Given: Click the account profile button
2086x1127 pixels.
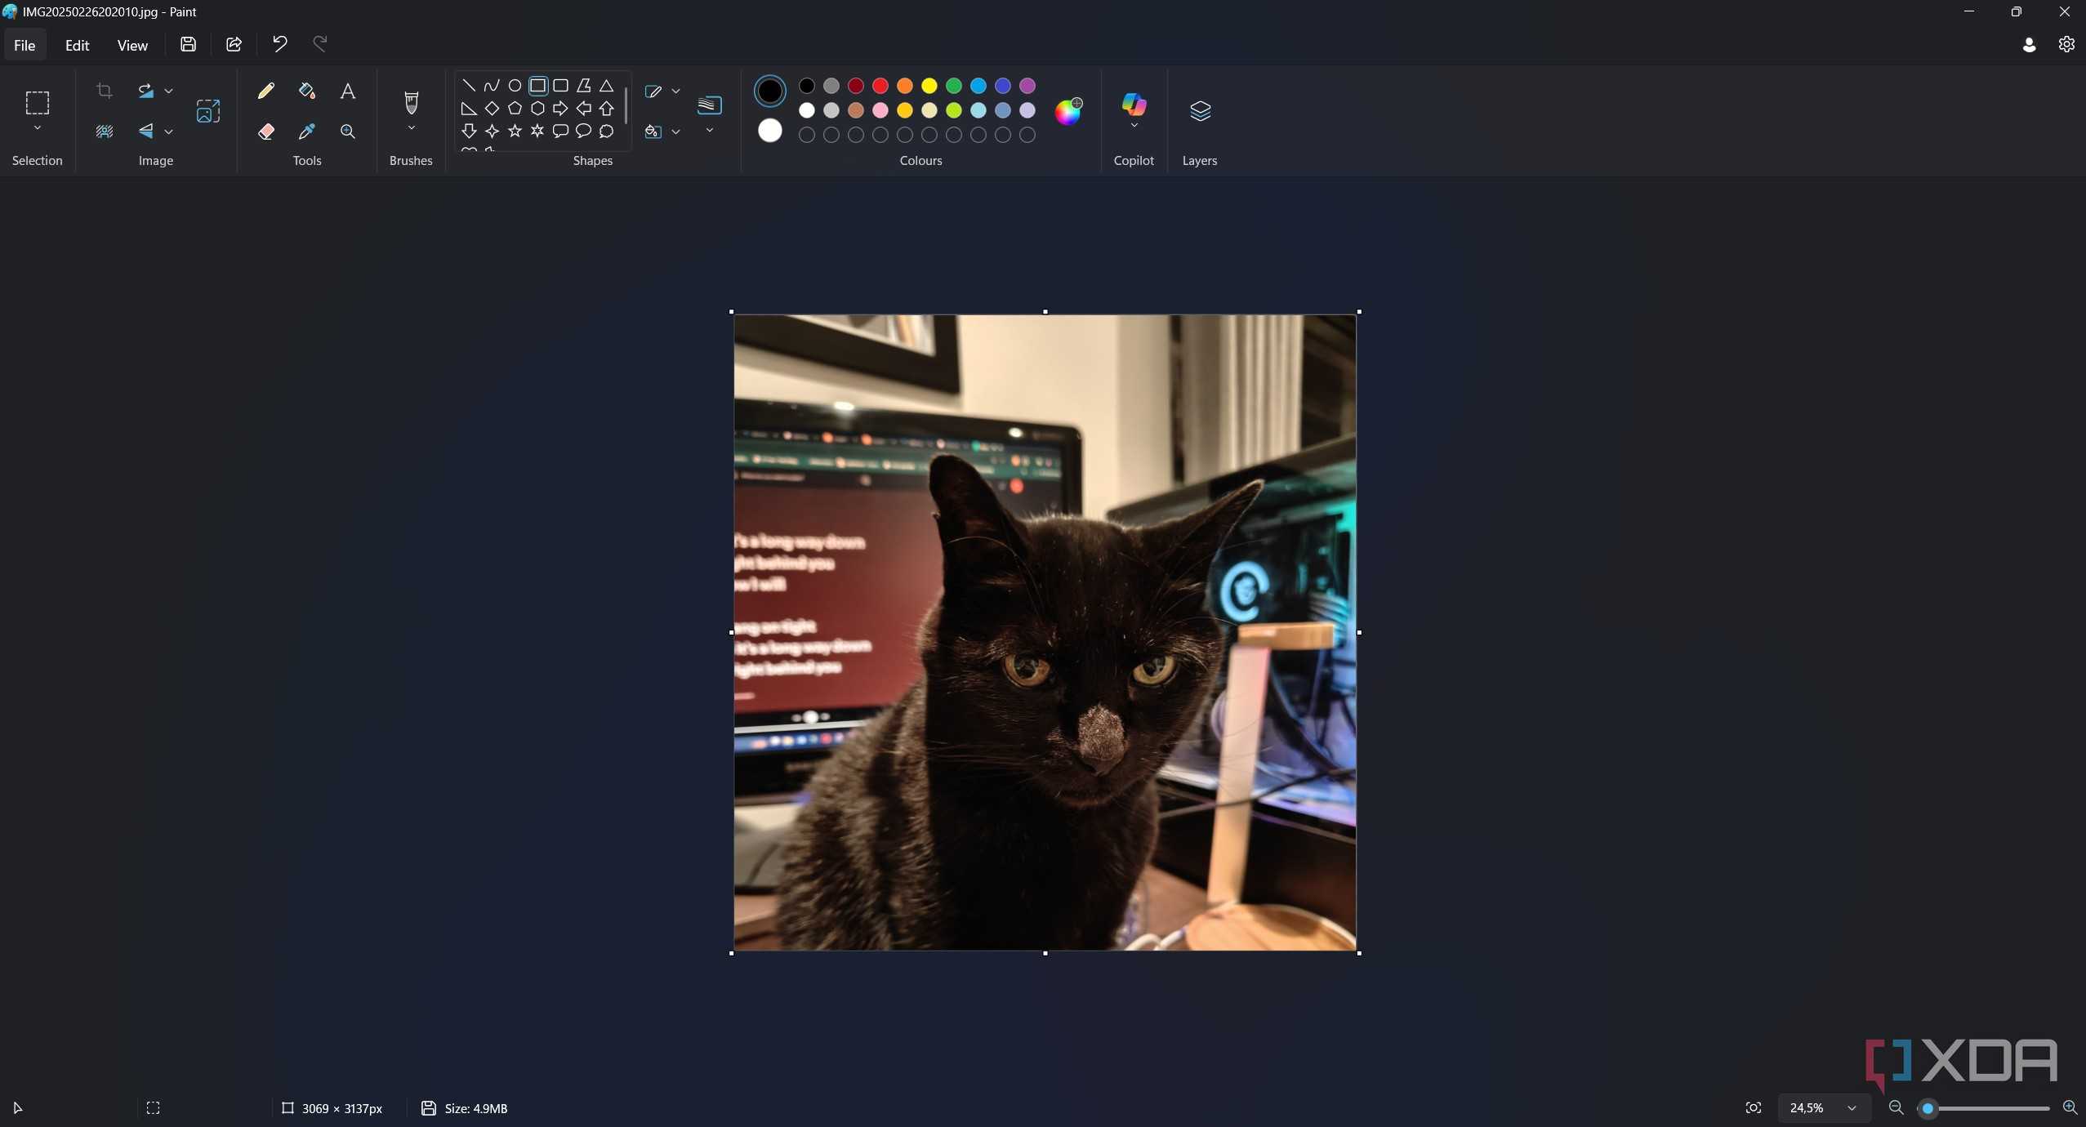Looking at the screenshot, I should 2029,44.
